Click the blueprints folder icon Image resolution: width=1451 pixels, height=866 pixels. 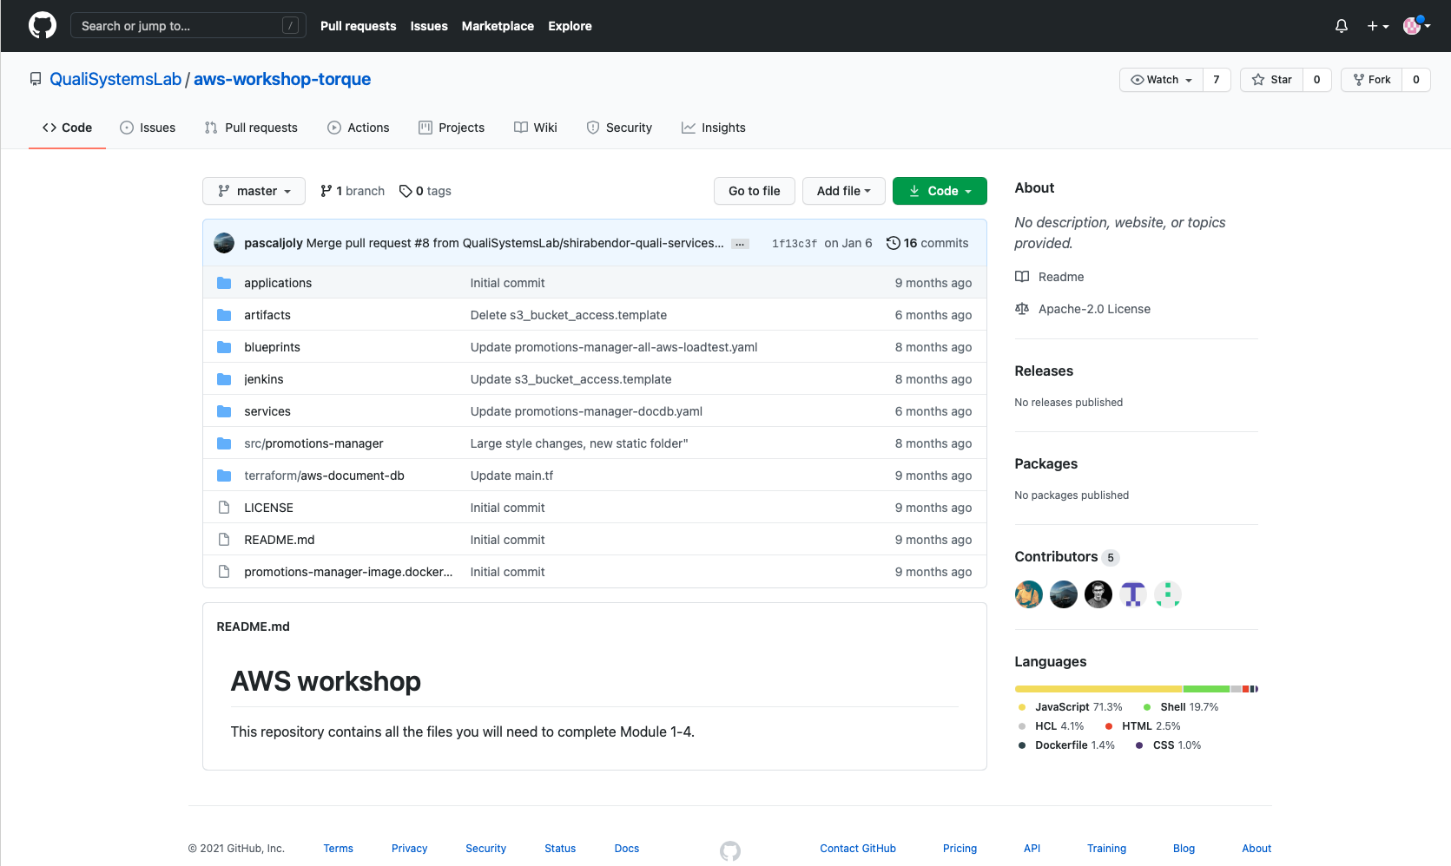224,347
